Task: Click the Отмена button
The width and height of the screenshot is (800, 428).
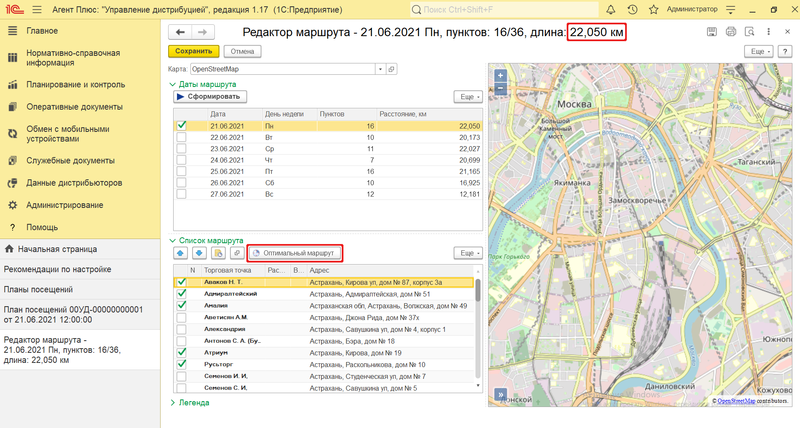Action: (x=243, y=51)
